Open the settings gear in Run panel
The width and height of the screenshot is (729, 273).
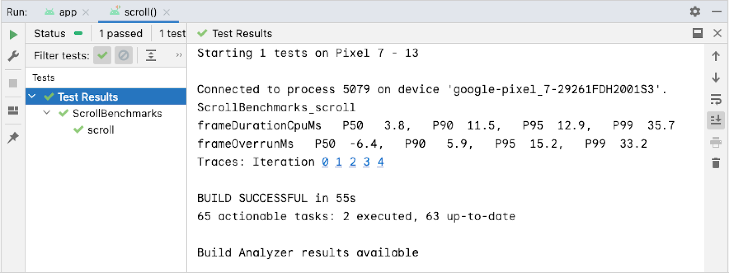[695, 11]
